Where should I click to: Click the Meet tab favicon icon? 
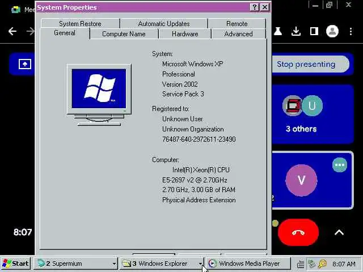coord(16,10)
